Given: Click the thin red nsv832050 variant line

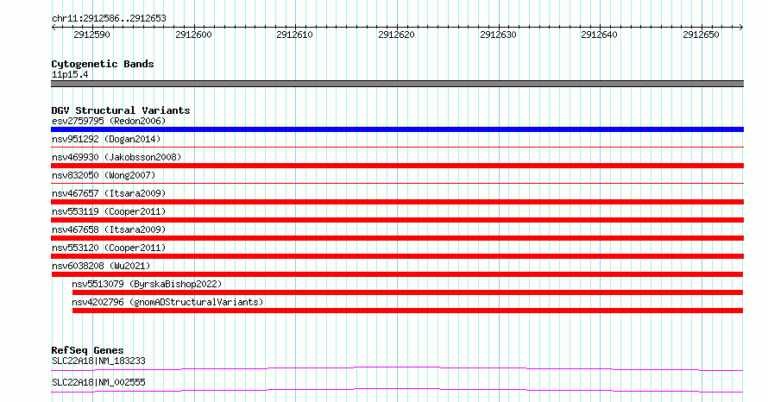Looking at the screenshot, I should 397,183.
